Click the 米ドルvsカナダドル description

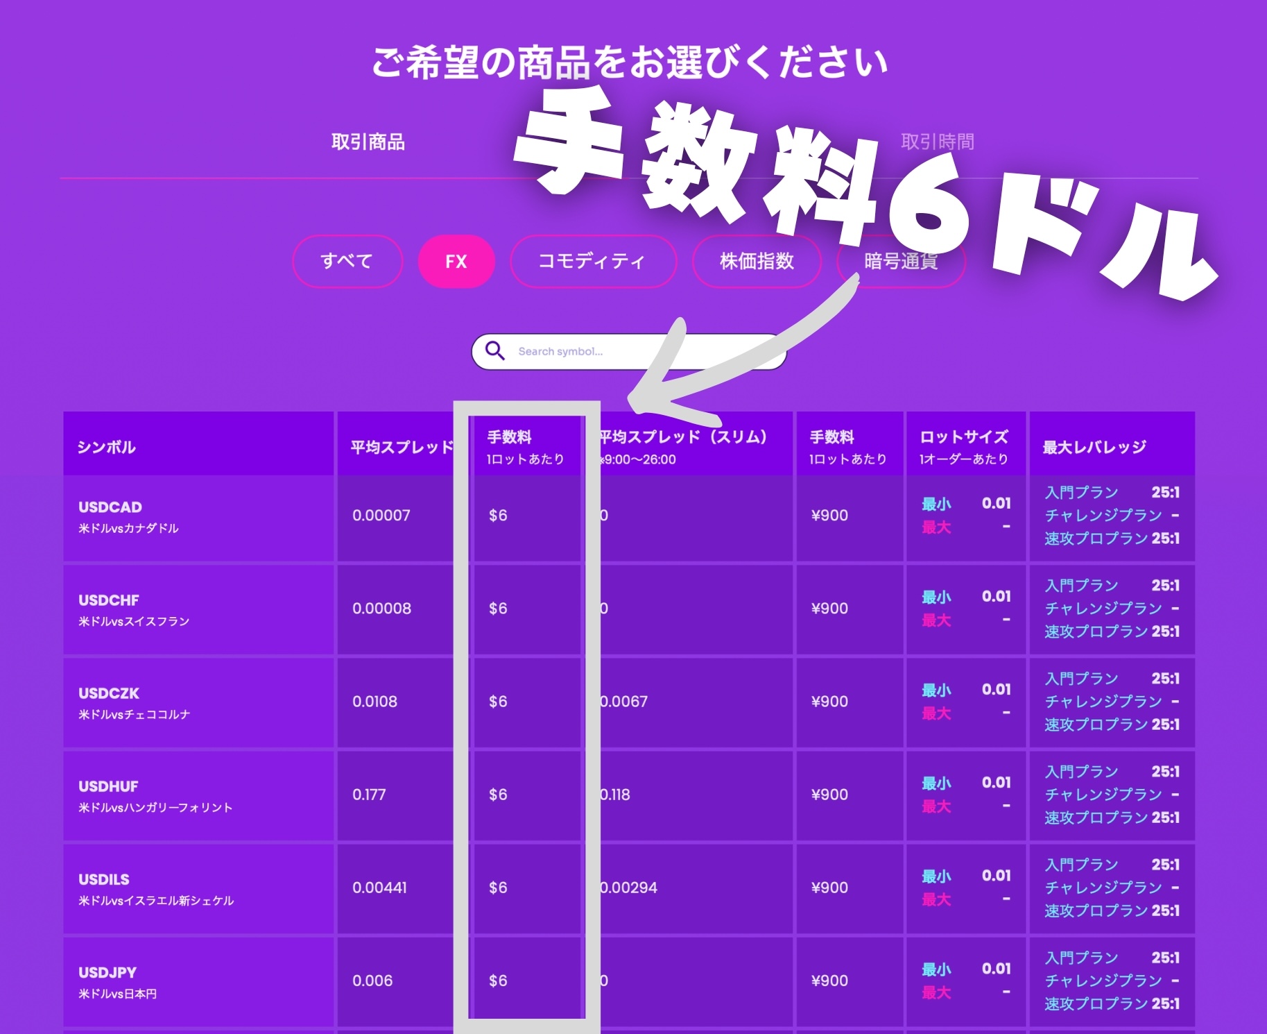128,528
